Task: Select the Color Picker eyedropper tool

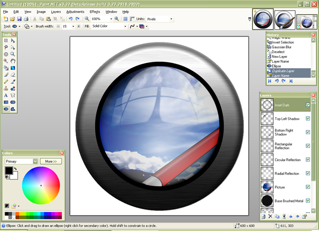Action: tap(13, 82)
